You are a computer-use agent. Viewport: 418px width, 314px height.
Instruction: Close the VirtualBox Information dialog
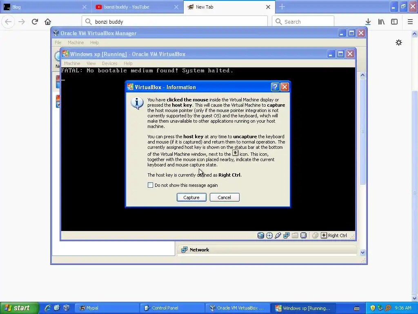(285, 87)
